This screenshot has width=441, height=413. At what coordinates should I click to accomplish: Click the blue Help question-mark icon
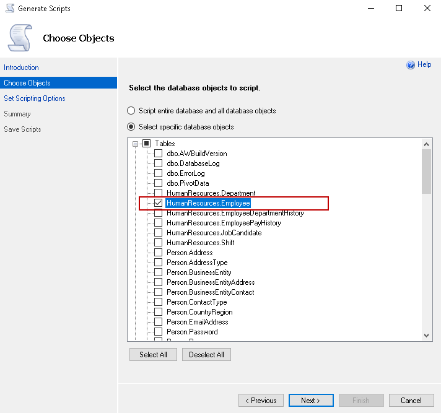pyautogui.click(x=410, y=65)
